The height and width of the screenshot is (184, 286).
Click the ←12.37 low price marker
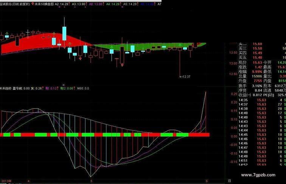[185, 77]
